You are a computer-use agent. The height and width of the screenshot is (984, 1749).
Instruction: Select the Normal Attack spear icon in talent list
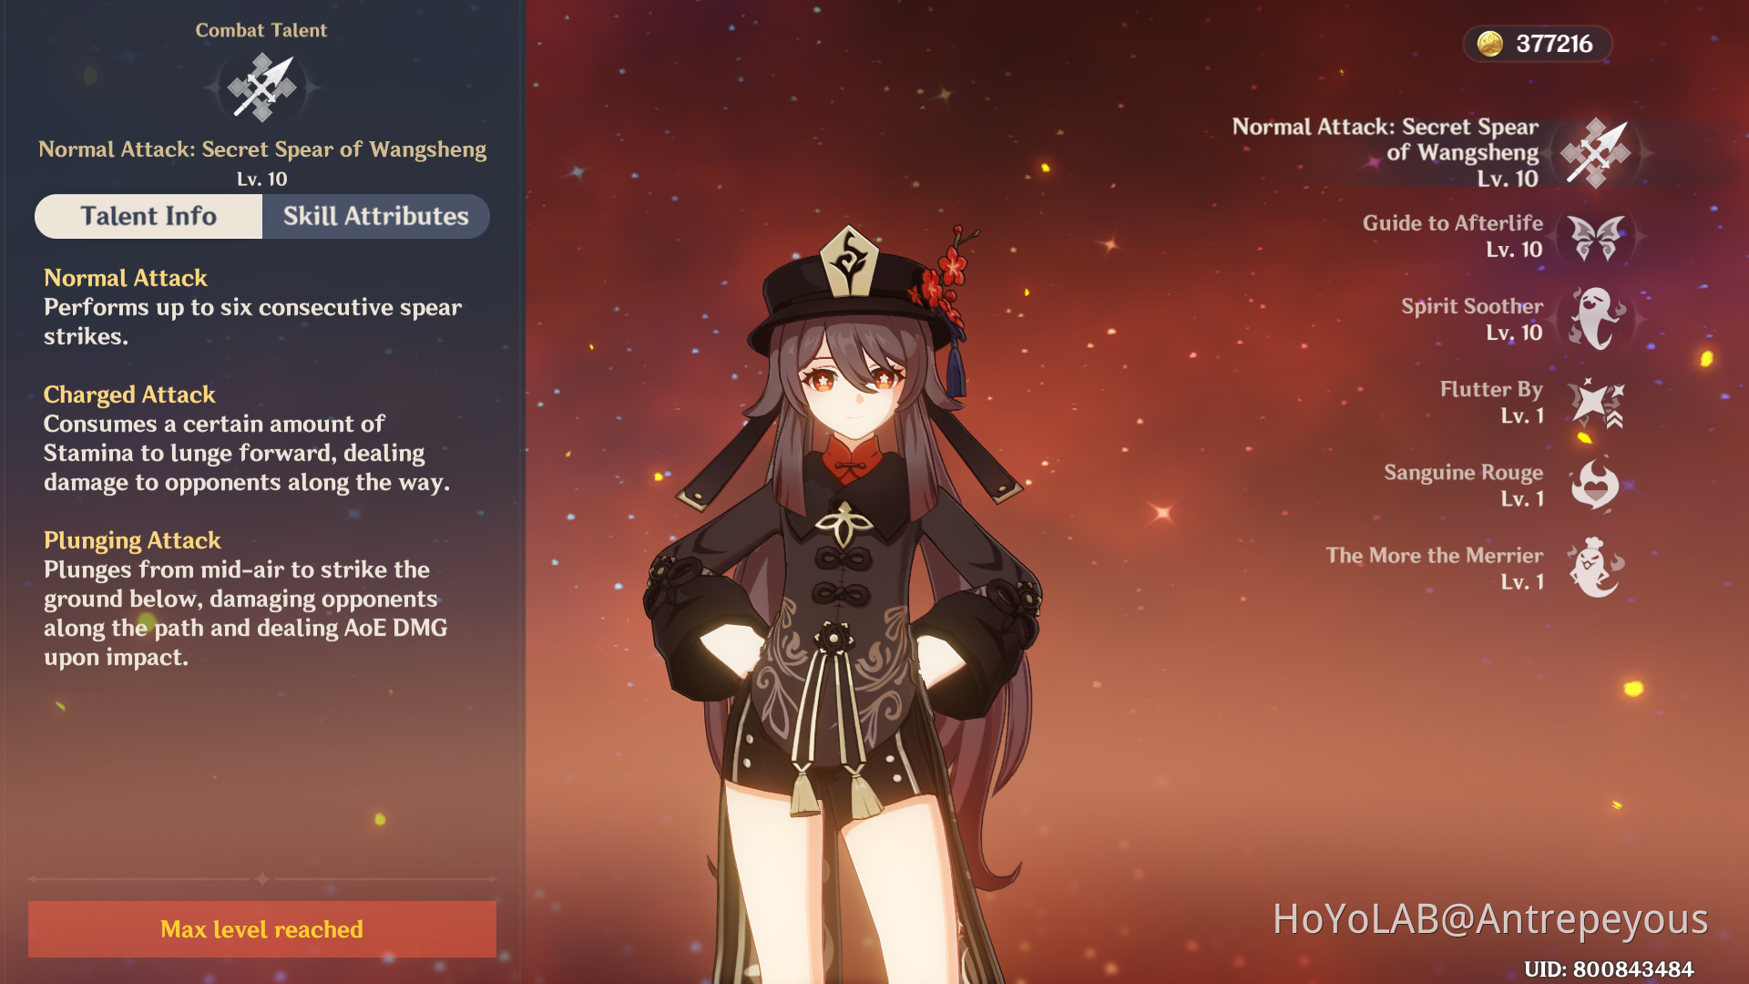pos(1596,153)
